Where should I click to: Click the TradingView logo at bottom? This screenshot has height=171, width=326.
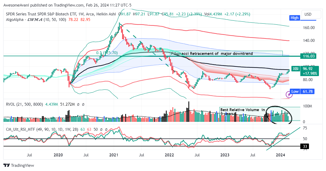(19, 166)
